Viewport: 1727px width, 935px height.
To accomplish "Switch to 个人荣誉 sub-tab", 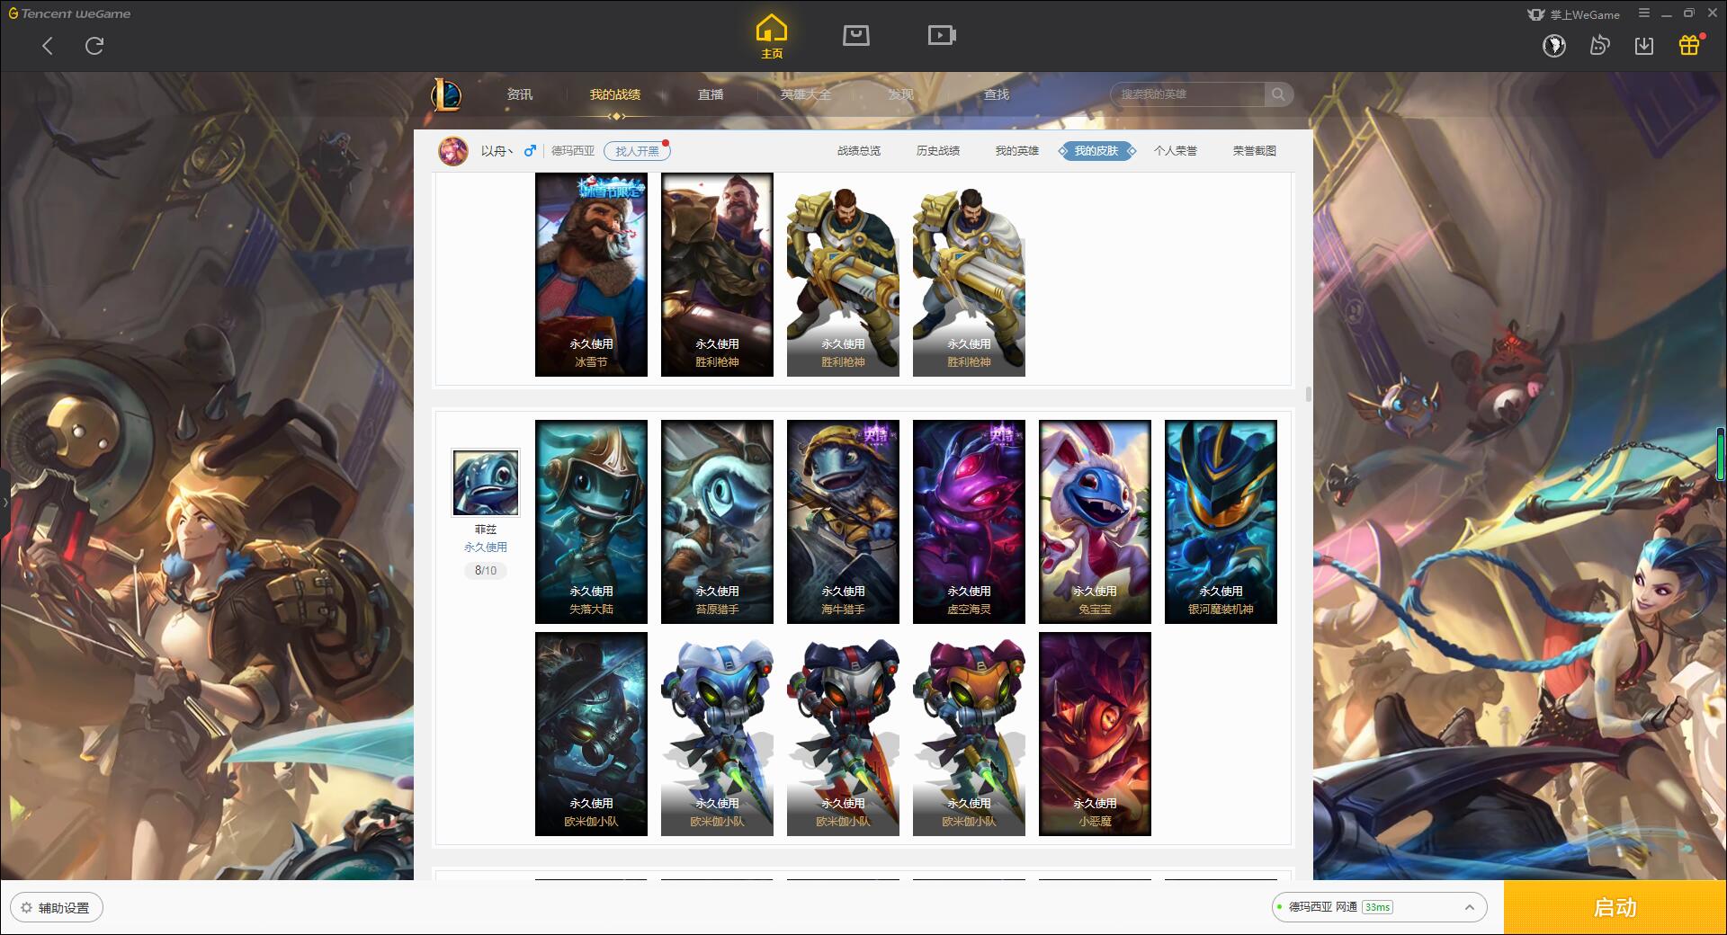I will 1176,151.
